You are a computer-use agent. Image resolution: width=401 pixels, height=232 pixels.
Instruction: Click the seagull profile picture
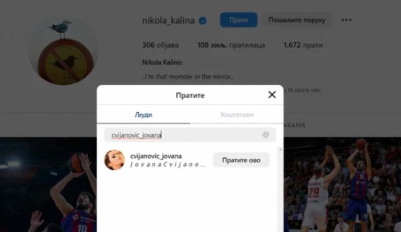63,50
